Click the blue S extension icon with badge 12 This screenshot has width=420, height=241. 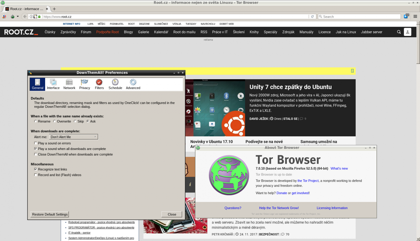[x=406, y=16]
